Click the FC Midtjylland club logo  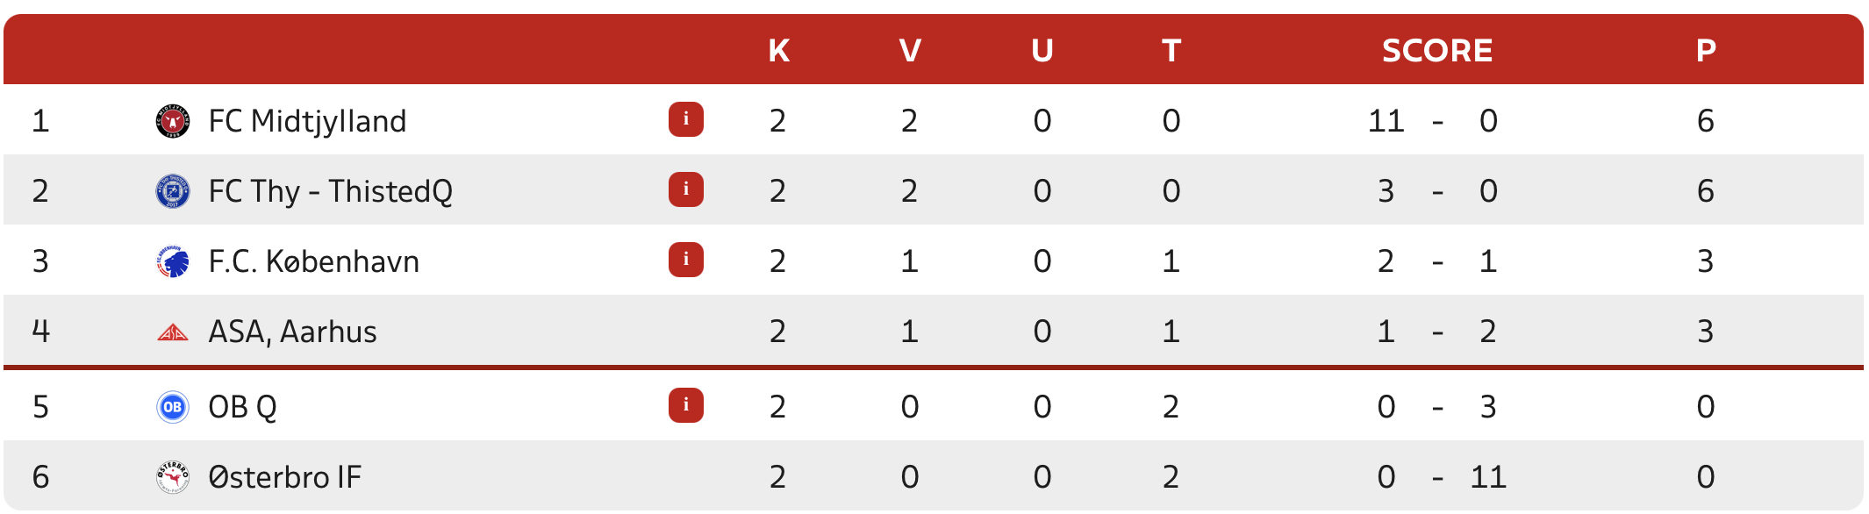pos(173,121)
